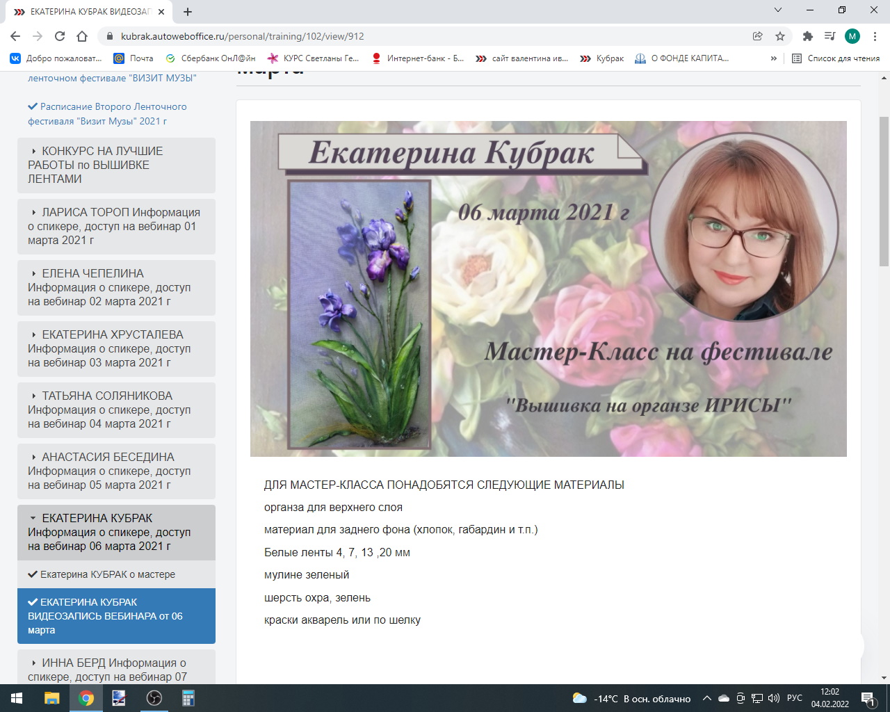Click the page vertical scrollbar thumb
The height and width of the screenshot is (712, 890).
point(884,191)
